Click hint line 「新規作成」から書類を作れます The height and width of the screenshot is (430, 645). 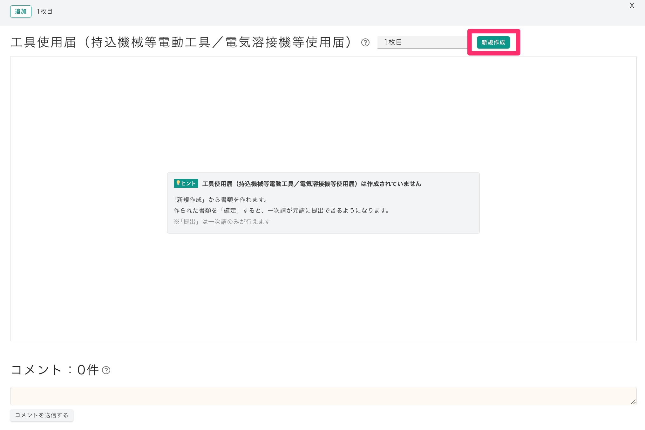(x=221, y=200)
